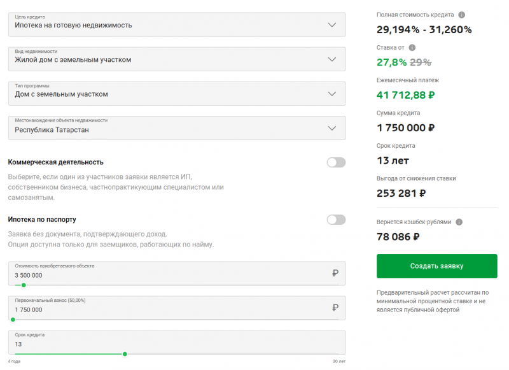Open the Тип программы selector

177,94
